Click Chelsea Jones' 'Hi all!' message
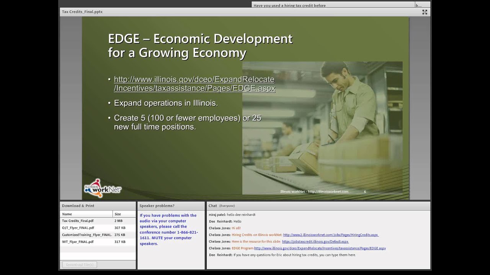 [x=225, y=228]
